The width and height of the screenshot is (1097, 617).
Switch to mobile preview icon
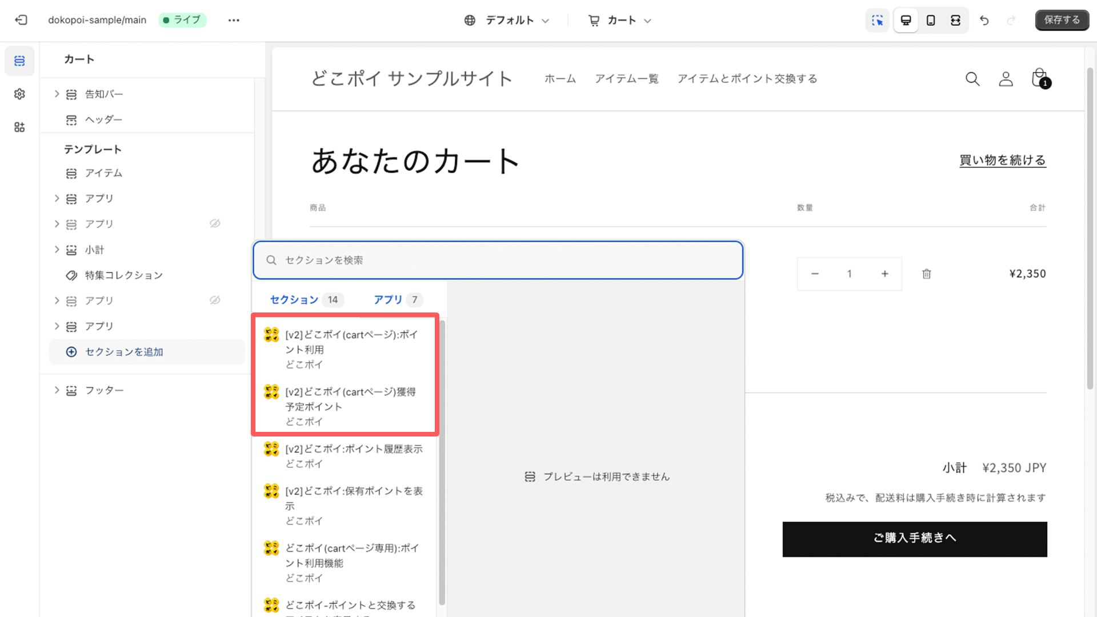(931, 21)
